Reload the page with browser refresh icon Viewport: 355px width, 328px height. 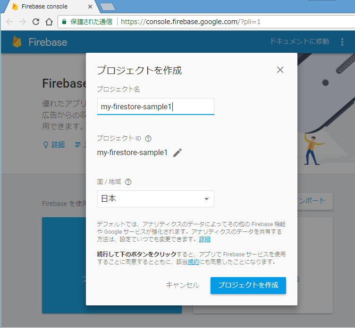36,22
